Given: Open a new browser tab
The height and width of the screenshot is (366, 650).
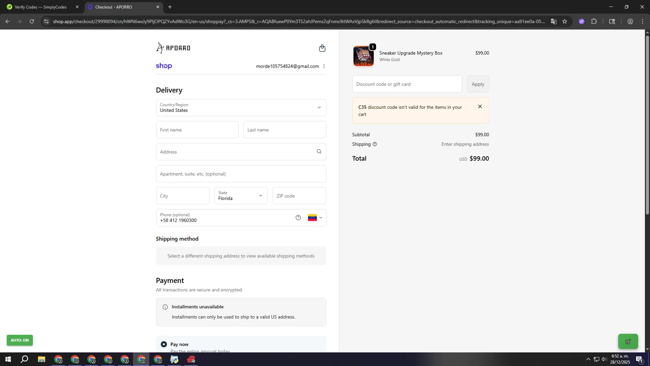Looking at the screenshot, I should (x=170, y=7).
